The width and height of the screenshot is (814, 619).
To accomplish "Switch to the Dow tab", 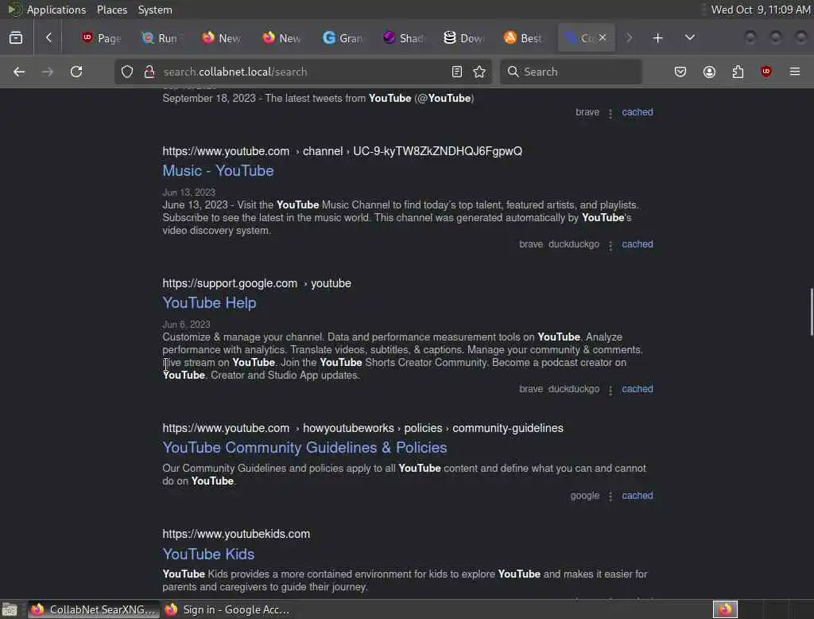I will pyautogui.click(x=463, y=38).
